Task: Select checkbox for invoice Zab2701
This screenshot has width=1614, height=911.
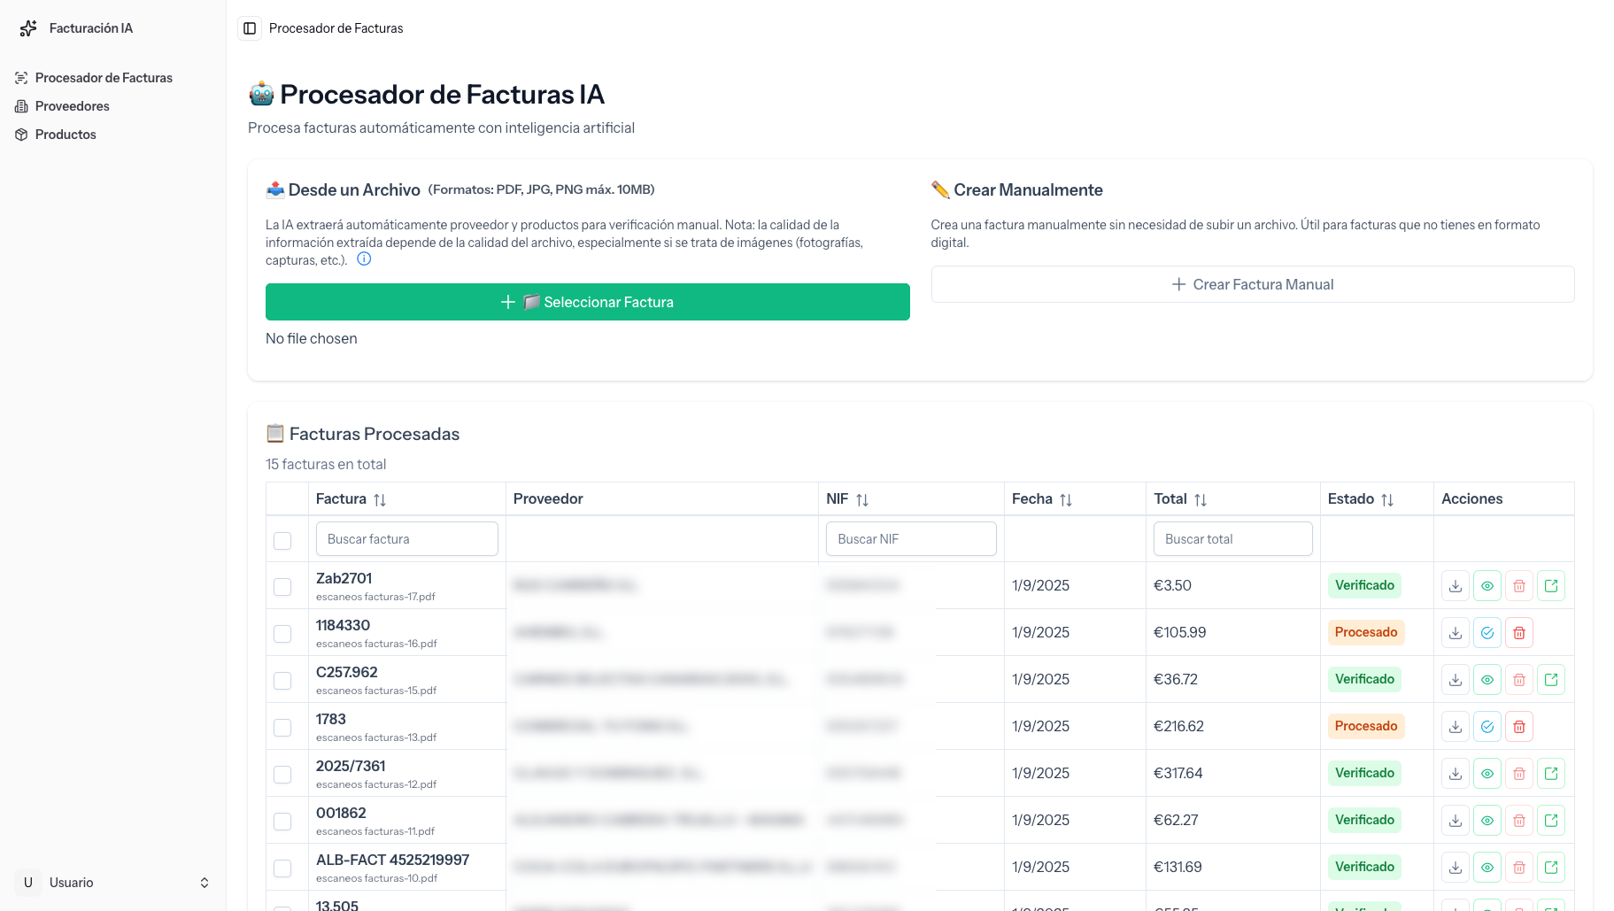Action: [x=282, y=587]
